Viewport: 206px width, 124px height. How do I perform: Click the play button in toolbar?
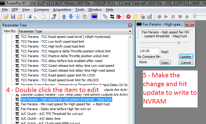[166, 17]
